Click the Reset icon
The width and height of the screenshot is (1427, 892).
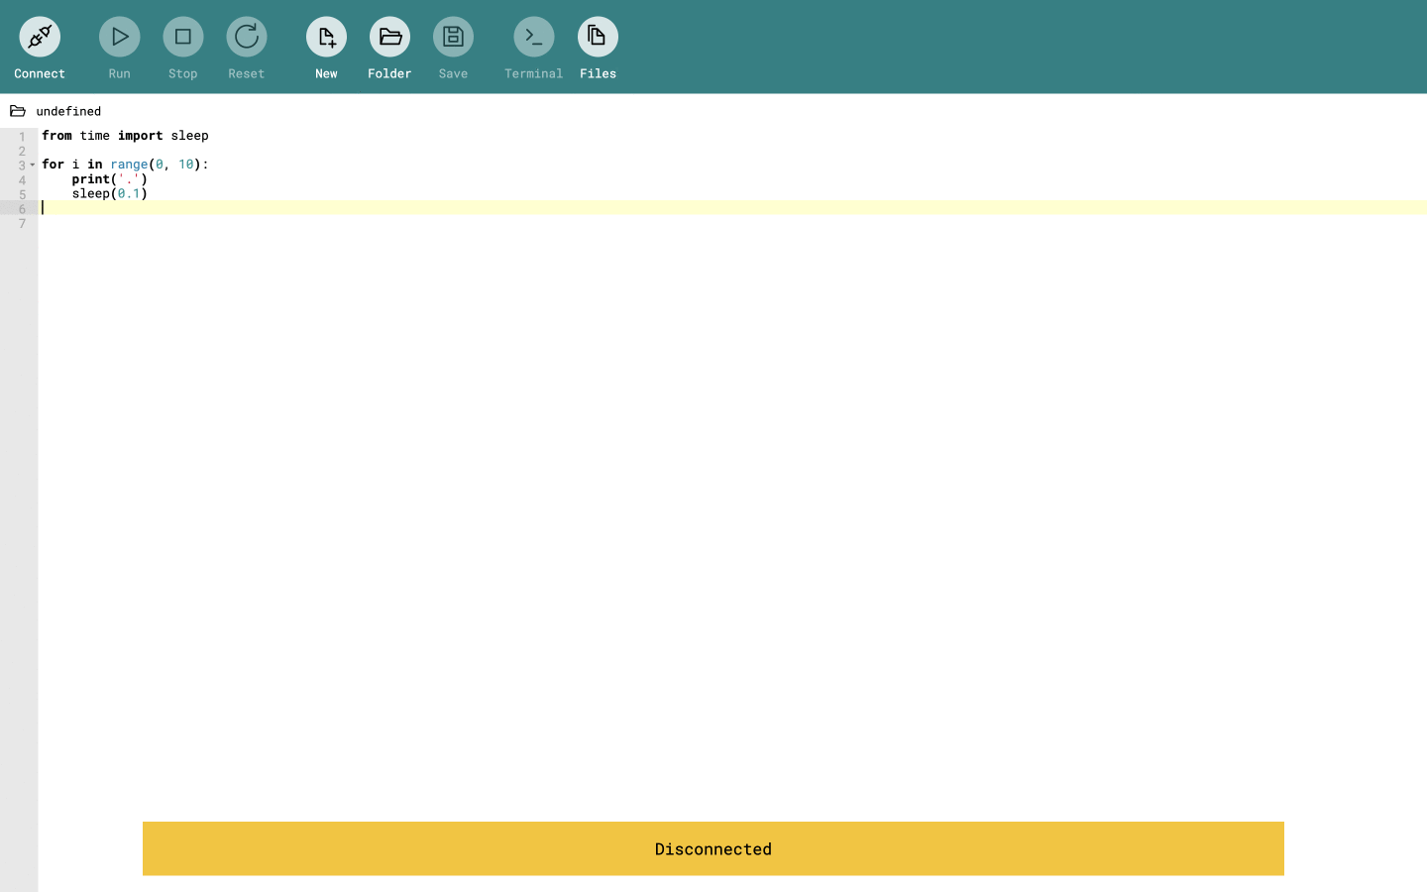point(246,36)
